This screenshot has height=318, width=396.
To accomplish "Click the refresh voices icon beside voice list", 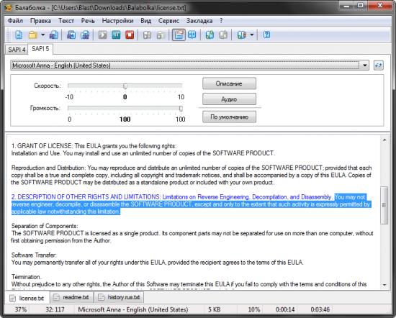I will [378, 65].
